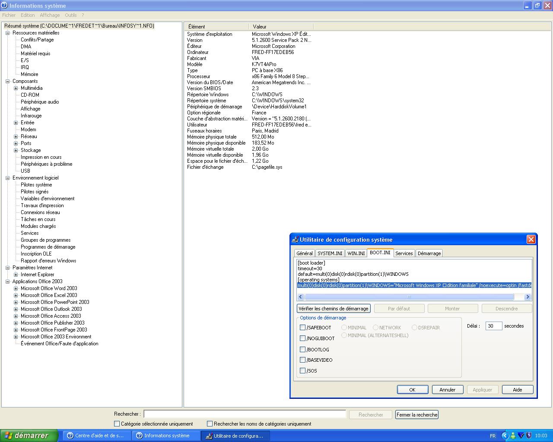Image resolution: width=553 pixels, height=442 pixels.
Task: Enable the /SAFEBOOT checkbox
Action: click(x=303, y=328)
